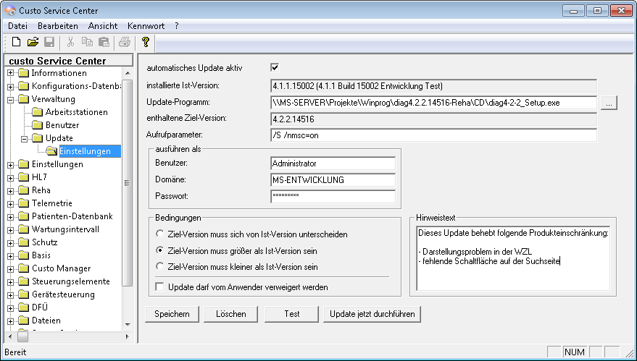
Task: Click into the Aufrufparameter field
Action: (433, 135)
